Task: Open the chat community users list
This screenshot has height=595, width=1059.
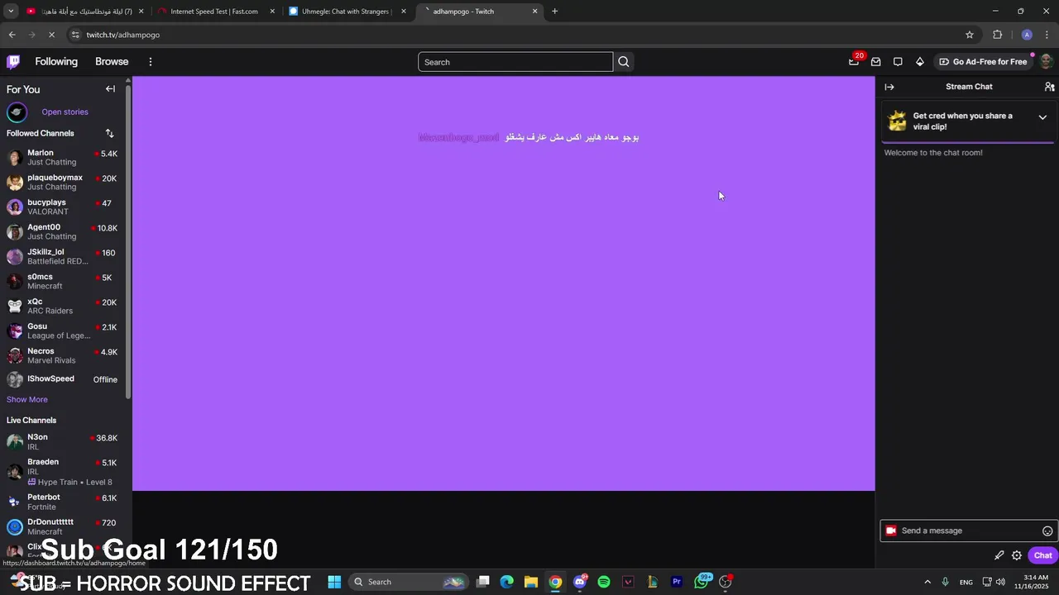Action: (1049, 87)
